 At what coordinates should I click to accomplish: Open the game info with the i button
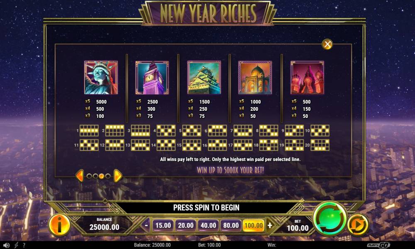coord(59,225)
